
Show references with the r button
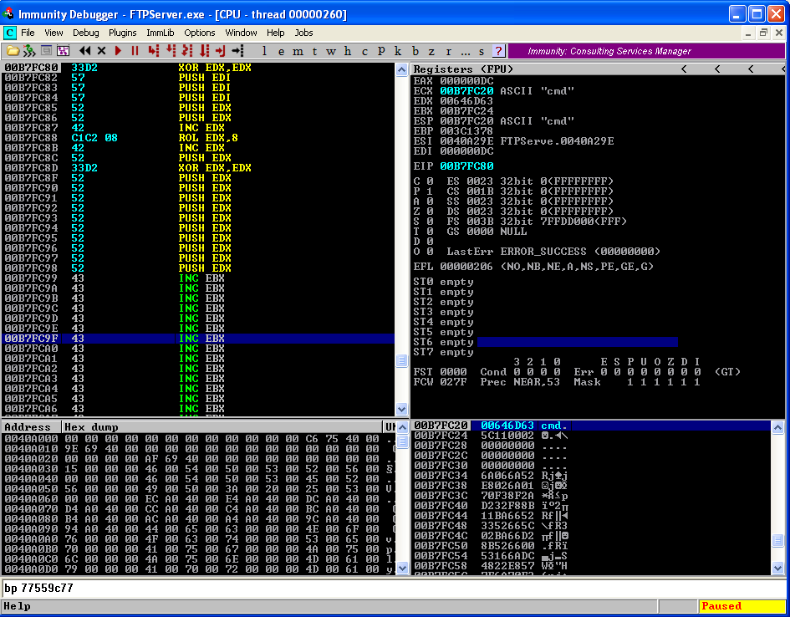pyautogui.click(x=448, y=51)
